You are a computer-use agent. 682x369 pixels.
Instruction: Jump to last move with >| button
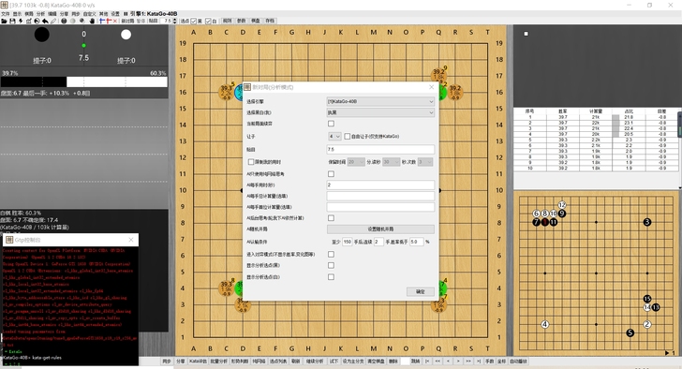(x=479, y=362)
